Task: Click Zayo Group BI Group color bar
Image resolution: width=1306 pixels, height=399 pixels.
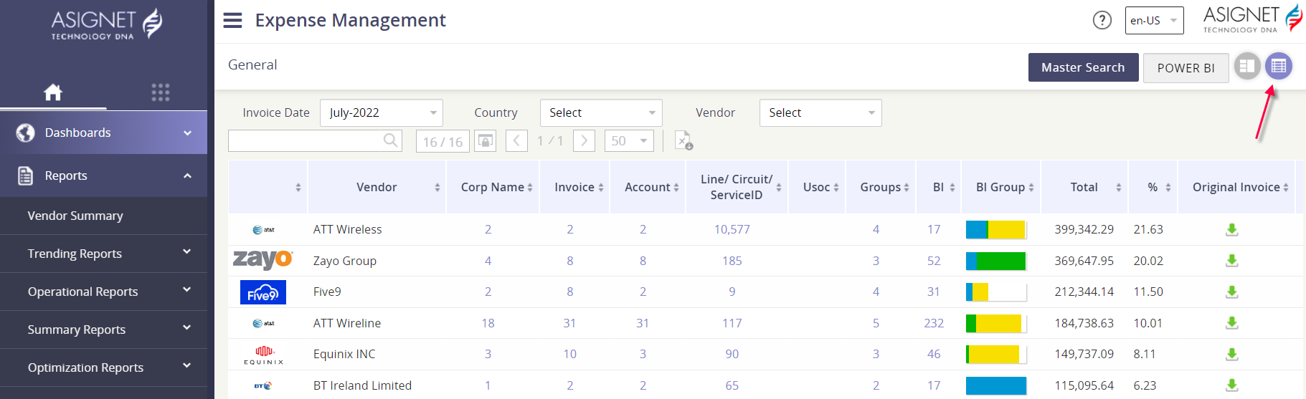Action: click(996, 261)
